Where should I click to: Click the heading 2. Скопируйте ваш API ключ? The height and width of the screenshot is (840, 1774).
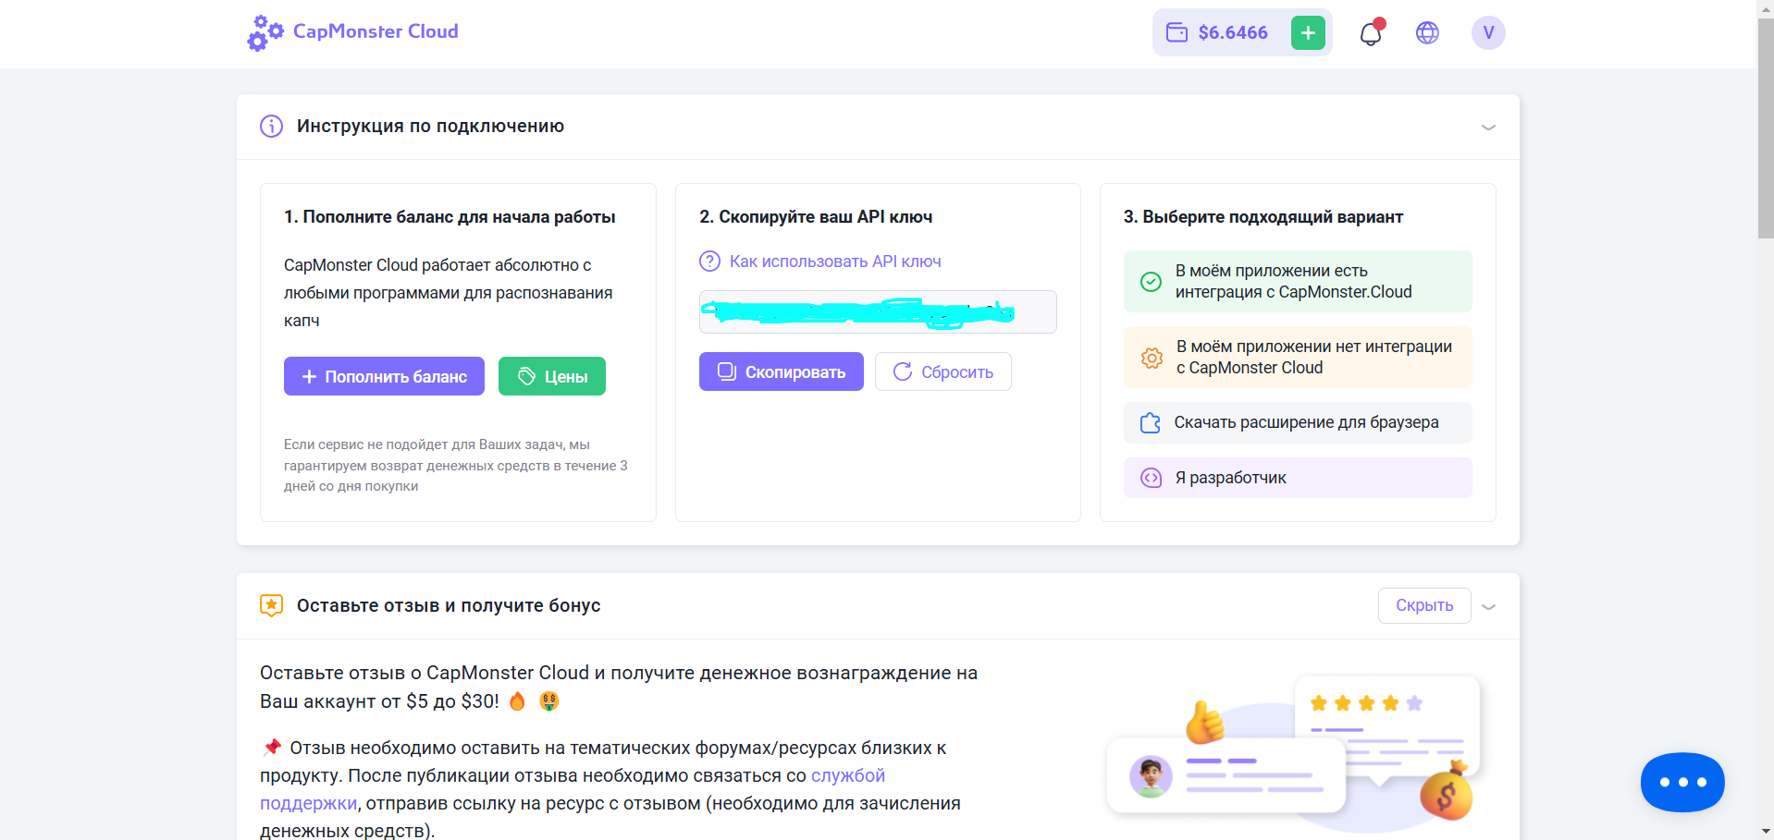816,217
